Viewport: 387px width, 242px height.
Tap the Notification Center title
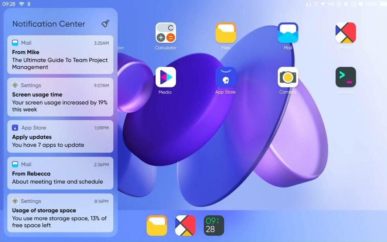pyautogui.click(x=49, y=24)
